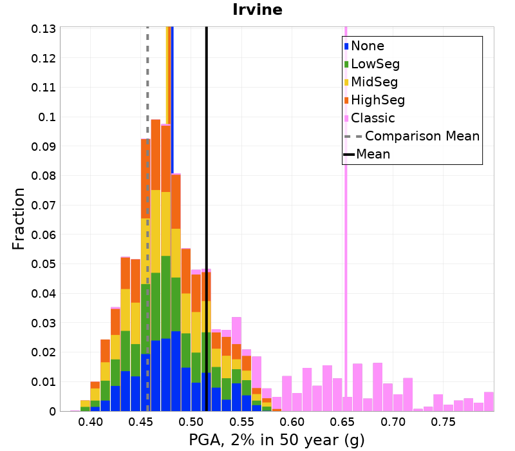Click the y-axis tick label 0

[x=53, y=411]
